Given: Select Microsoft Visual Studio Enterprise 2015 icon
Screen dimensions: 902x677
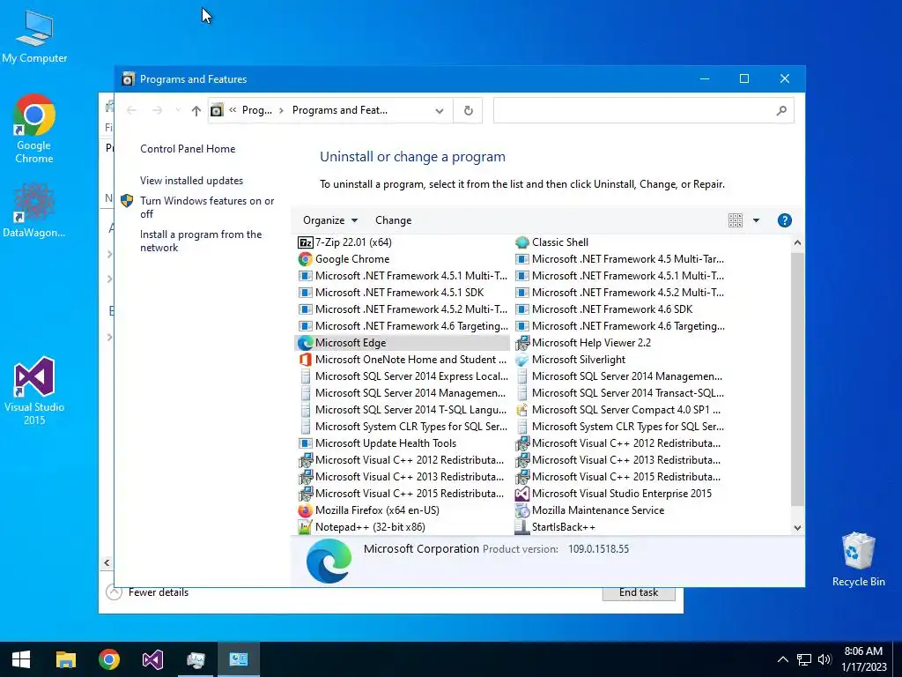Looking at the screenshot, I should (x=521, y=494).
